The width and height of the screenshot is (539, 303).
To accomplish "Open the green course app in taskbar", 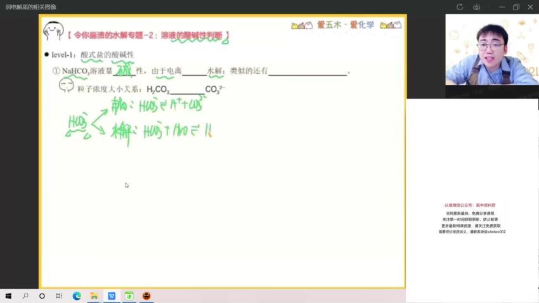I will [x=129, y=296].
